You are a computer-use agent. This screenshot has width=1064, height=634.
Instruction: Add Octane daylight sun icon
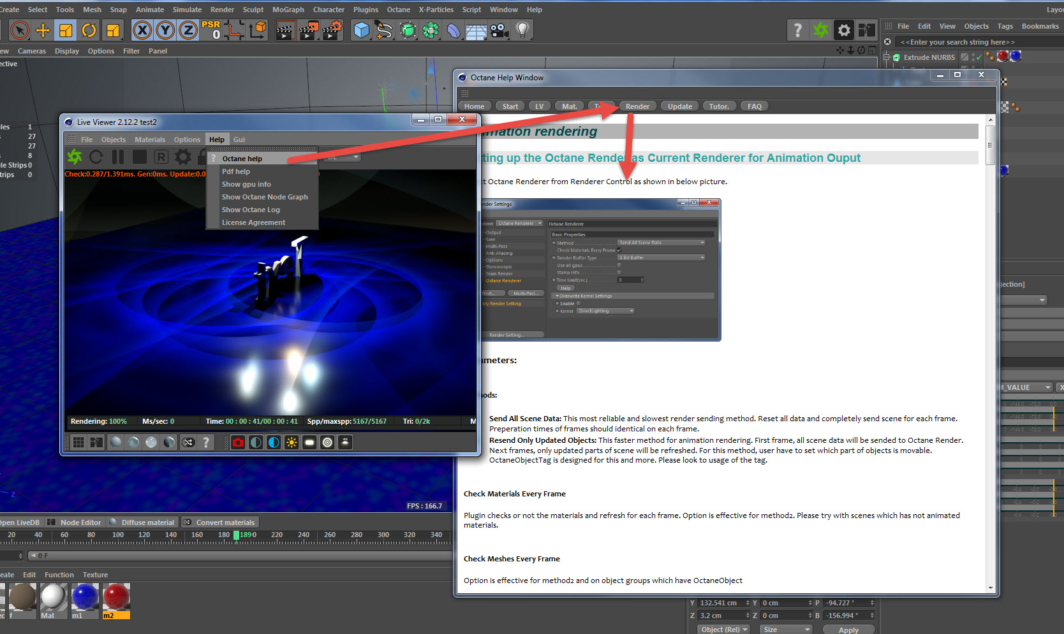(x=292, y=442)
